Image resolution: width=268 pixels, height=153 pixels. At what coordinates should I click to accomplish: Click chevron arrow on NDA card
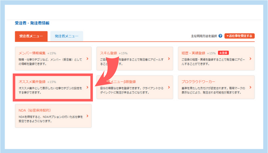pyautogui.click(x=87, y=116)
